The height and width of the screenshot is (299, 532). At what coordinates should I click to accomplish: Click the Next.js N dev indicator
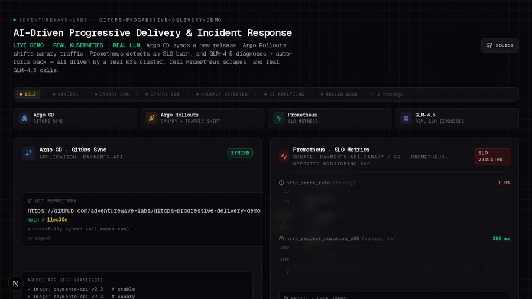[x=15, y=284]
